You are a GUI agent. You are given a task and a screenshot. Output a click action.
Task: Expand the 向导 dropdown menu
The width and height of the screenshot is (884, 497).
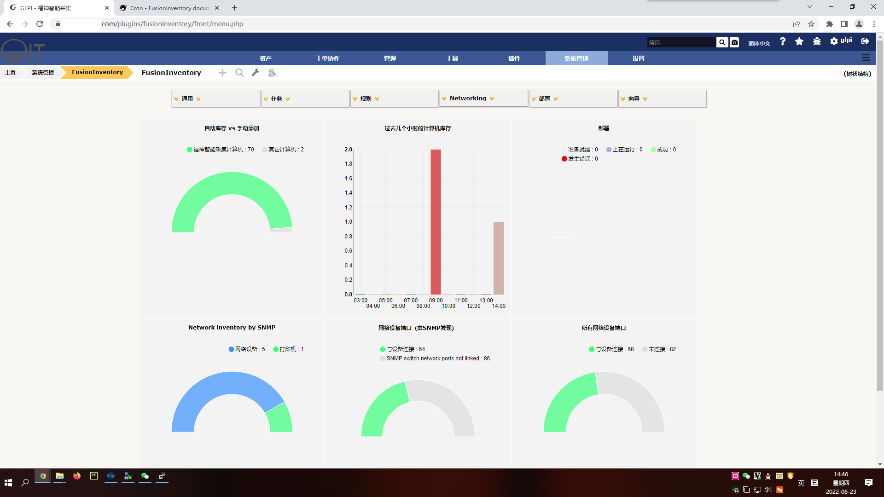click(x=663, y=98)
